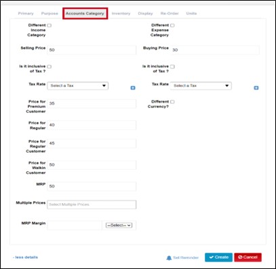The height and width of the screenshot is (269, 276).
Task: Add a new buying Tax Rate with the plus icon
Action: [256, 88]
